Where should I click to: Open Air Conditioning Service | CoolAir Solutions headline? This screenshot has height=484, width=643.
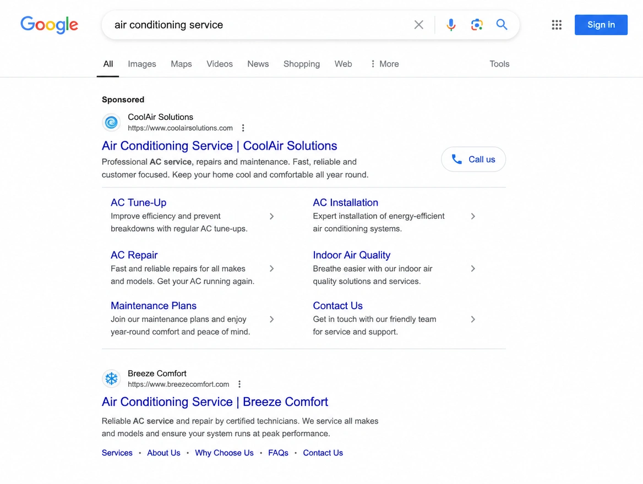[x=219, y=146]
